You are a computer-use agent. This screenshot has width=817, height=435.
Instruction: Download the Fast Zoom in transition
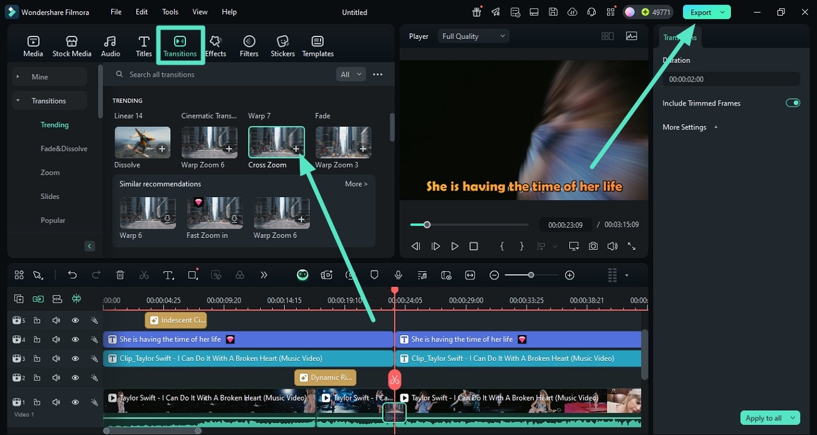tap(234, 220)
